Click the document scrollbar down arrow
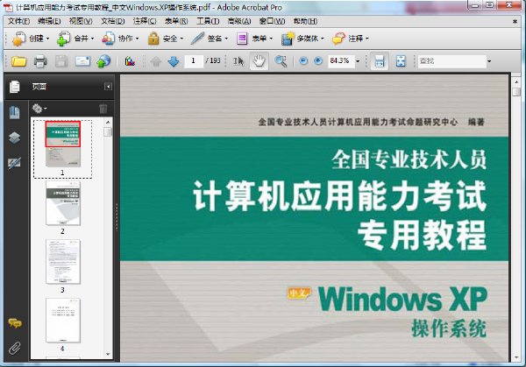The width and height of the screenshot is (526, 367). pos(516,357)
